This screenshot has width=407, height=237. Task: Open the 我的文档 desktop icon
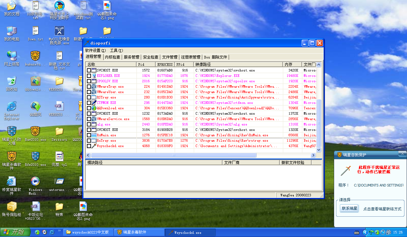tap(11, 9)
